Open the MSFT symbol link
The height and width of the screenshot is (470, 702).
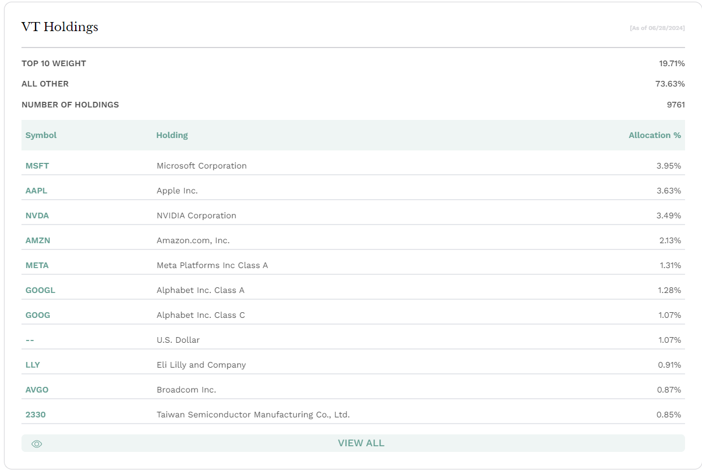37,166
